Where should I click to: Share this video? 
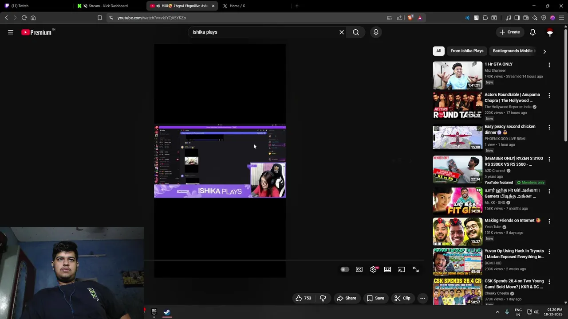346,298
